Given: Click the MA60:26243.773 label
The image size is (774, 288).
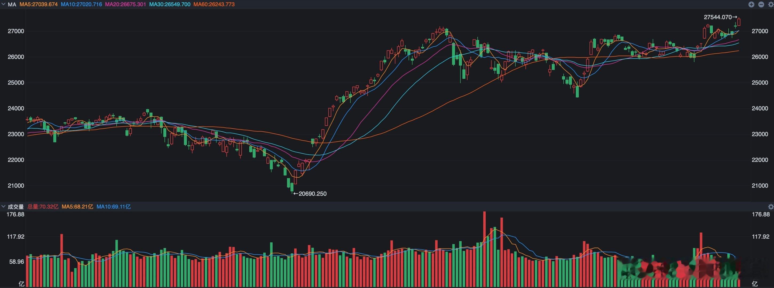Looking at the screenshot, I should point(214,5).
